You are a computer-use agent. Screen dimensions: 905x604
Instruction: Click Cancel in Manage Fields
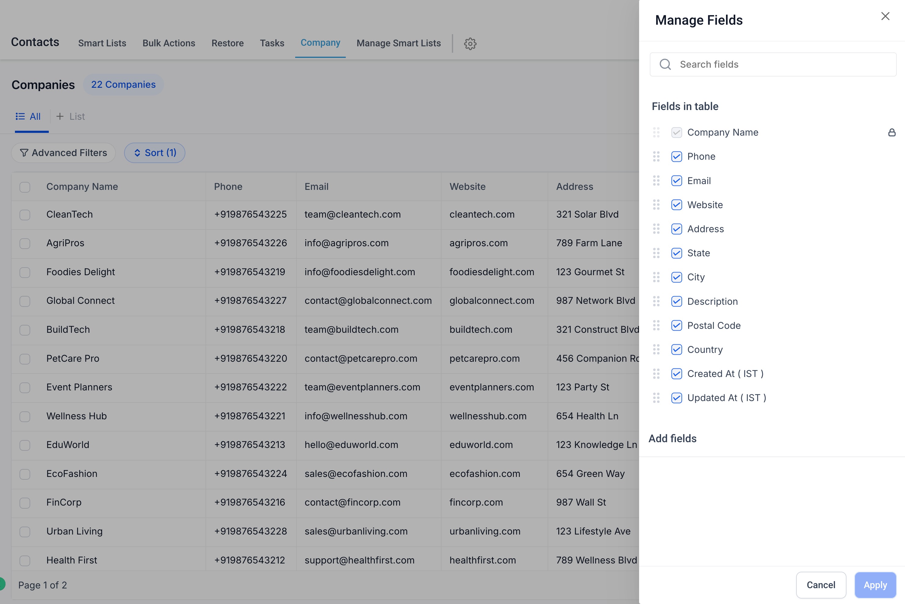(x=821, y=585)
